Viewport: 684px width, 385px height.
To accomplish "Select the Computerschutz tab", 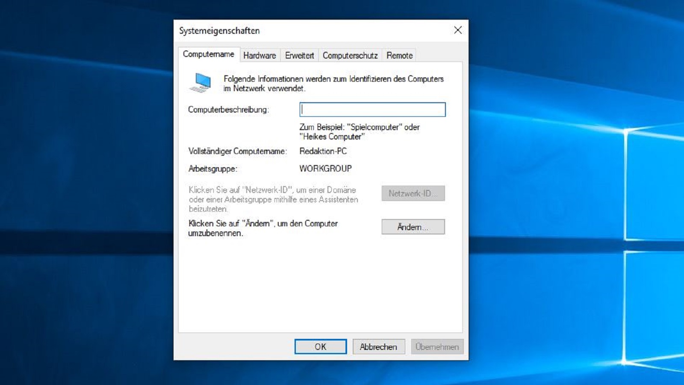I will (350, 55).
